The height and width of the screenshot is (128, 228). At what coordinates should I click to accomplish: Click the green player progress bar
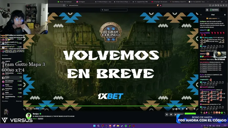point(111,106)
